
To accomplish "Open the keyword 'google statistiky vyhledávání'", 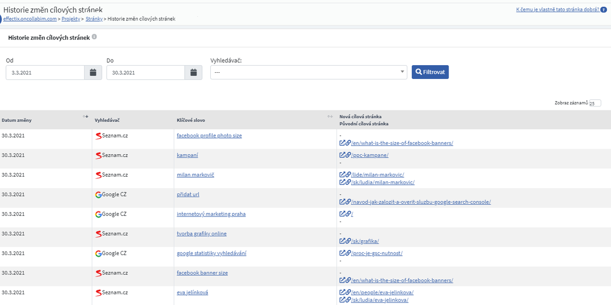I will coord(211,253).
